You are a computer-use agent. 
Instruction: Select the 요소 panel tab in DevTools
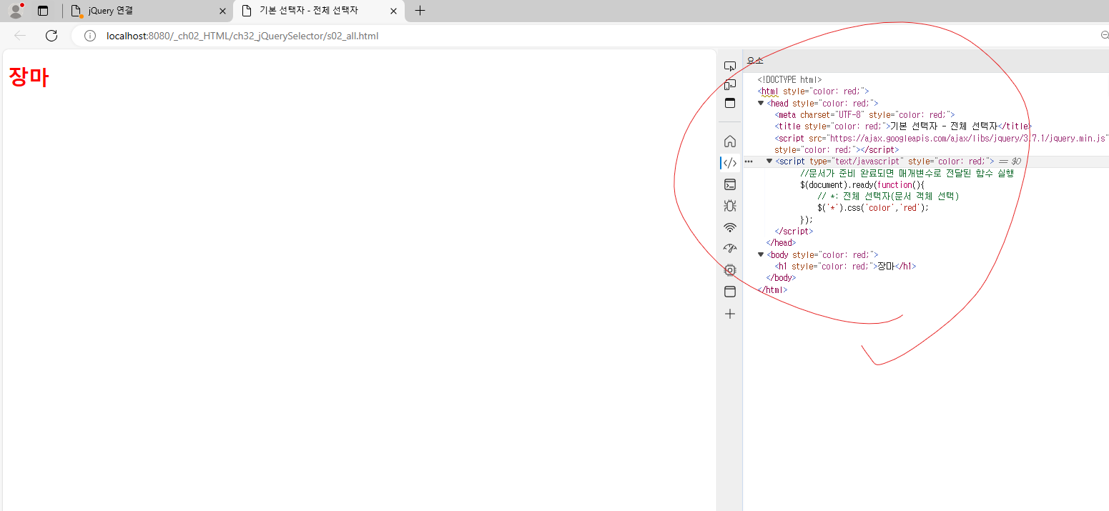point(754,61)
